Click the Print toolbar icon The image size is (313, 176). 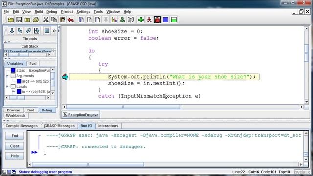[x=36, y=20]
